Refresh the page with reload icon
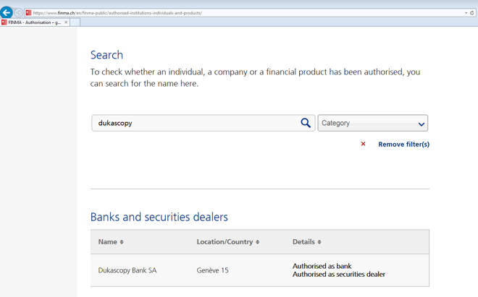The width and height of the screenshot is (478, 297). pyautogui.click(x=472, y=13)
